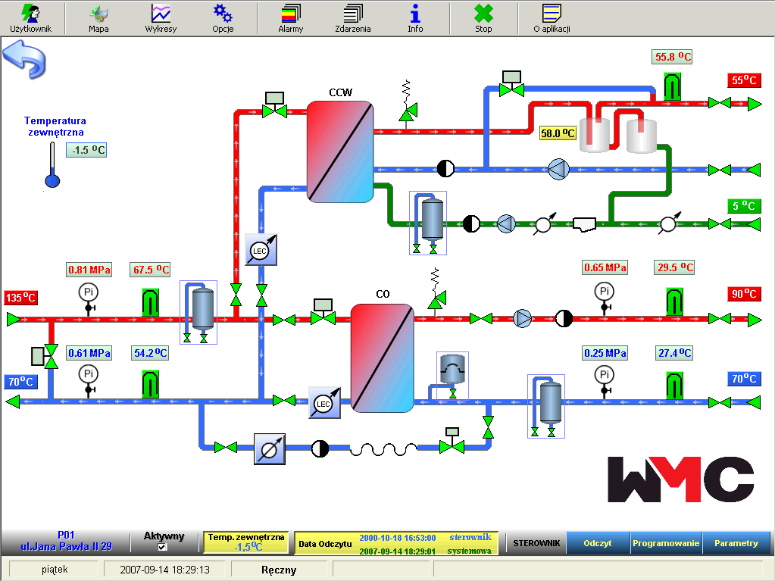This screenshot has height=581, width=775.
Task: Click the circulation pump below 58.0 °C
Action: click(x=558, y=169)
